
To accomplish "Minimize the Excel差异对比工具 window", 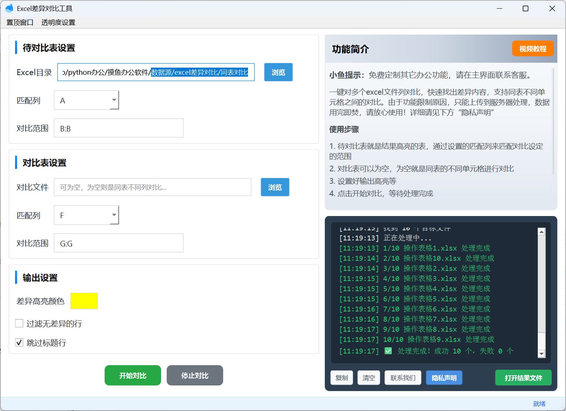I will (500, 8).
